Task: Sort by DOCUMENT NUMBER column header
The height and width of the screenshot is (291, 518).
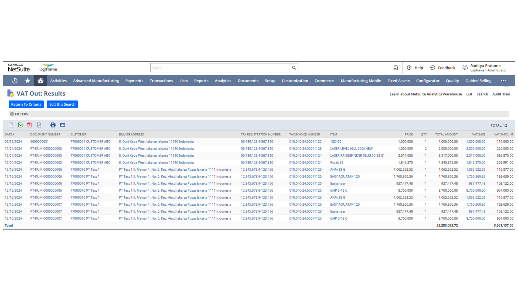Action: pos(45,134)
